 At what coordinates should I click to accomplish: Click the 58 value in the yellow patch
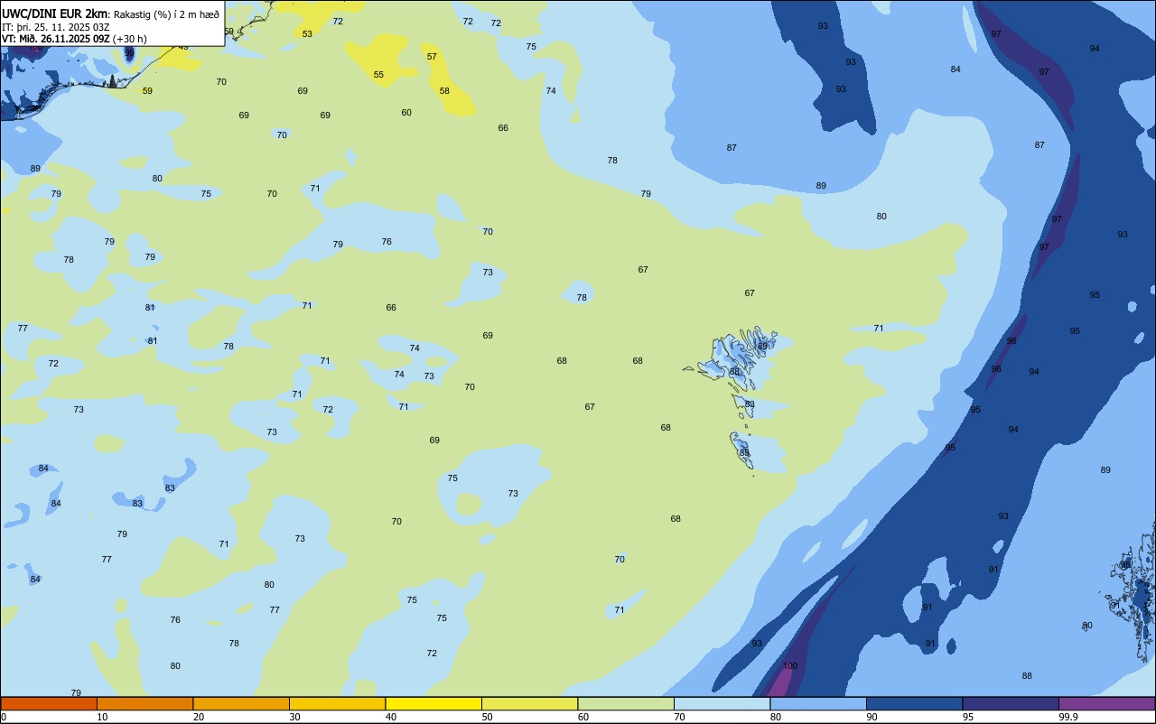pos(444,91)
